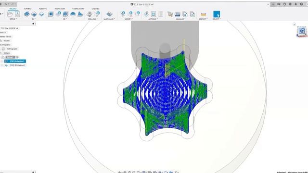
Task: Switch to the TURNING tab
Action: coord(27,9)
